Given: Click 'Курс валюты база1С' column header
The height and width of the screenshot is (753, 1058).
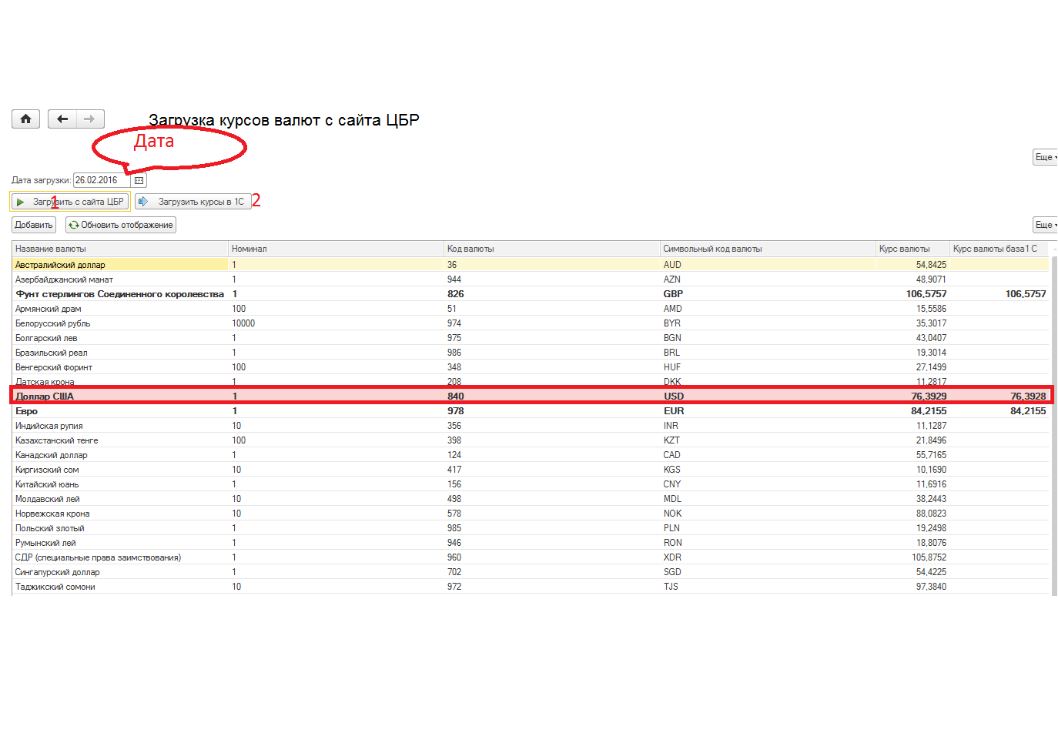Looking at the screenshot, I should [x=999, y=249].
